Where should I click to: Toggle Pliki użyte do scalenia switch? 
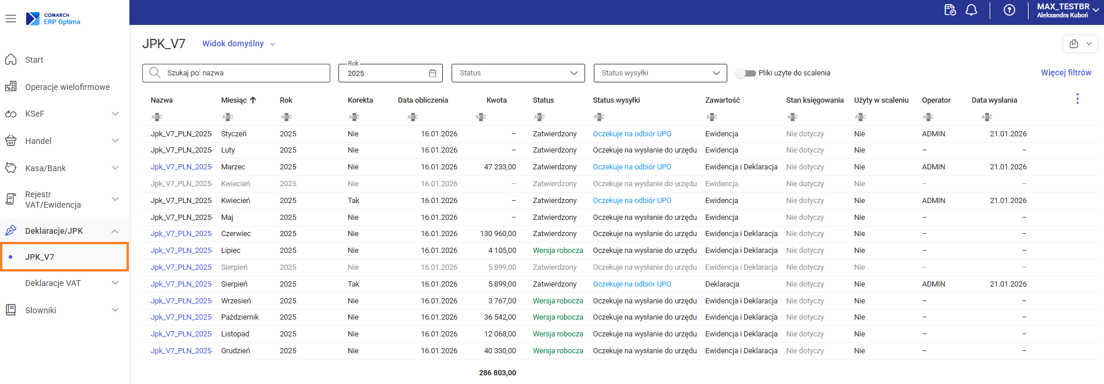[745, 73]
